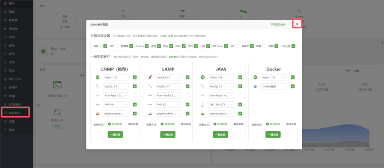
Task: Open Nginx 1.26 dropdown in Docker card
Action: coord(274,77)
